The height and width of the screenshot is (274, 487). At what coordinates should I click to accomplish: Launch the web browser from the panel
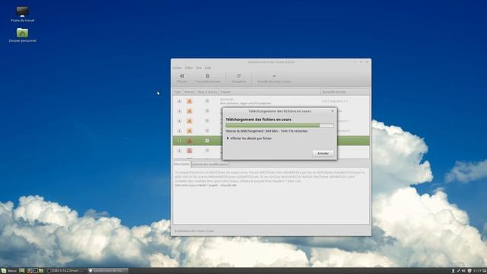(x=30, y=271)
